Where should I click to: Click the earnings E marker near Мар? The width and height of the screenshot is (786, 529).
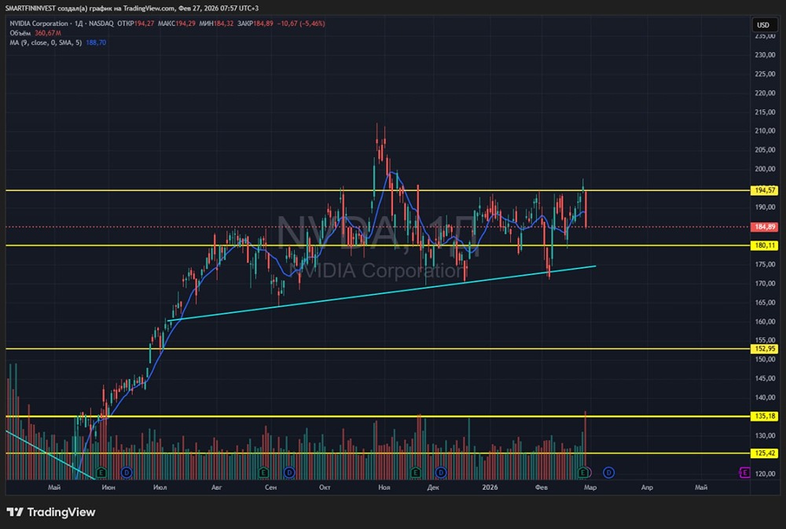[x=582, y=472]
